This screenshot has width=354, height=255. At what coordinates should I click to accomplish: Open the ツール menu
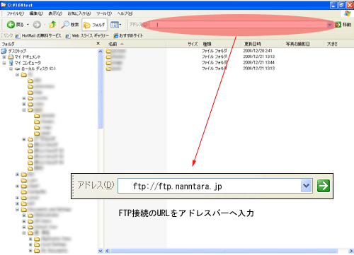(x=104, y=13)
